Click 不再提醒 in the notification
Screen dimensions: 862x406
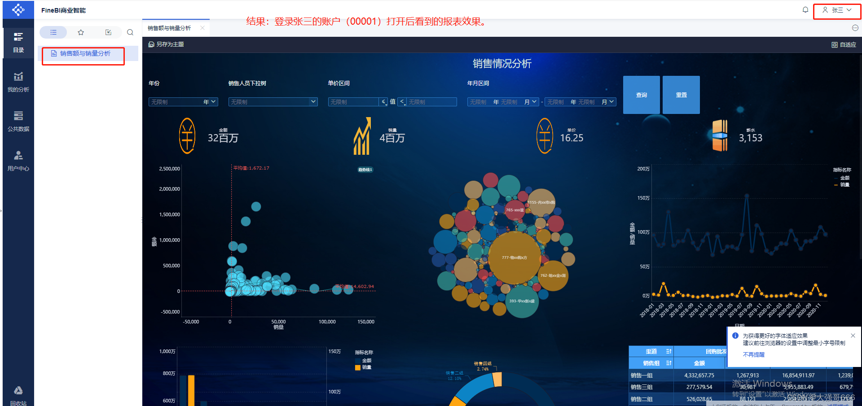(753, 354)
